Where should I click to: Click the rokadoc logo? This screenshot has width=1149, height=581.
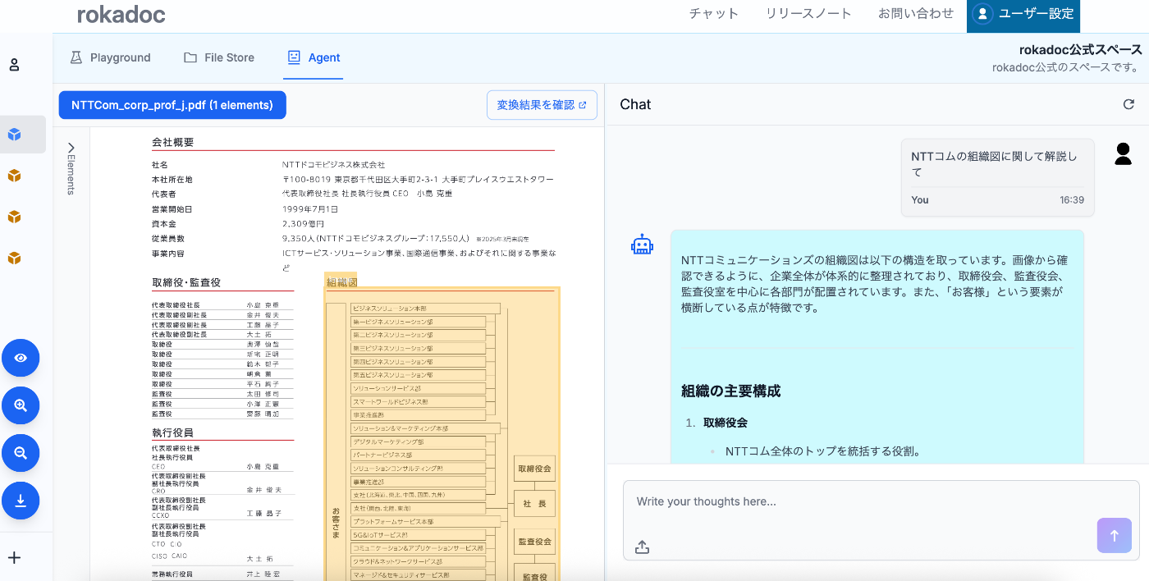tap(121, 14)
